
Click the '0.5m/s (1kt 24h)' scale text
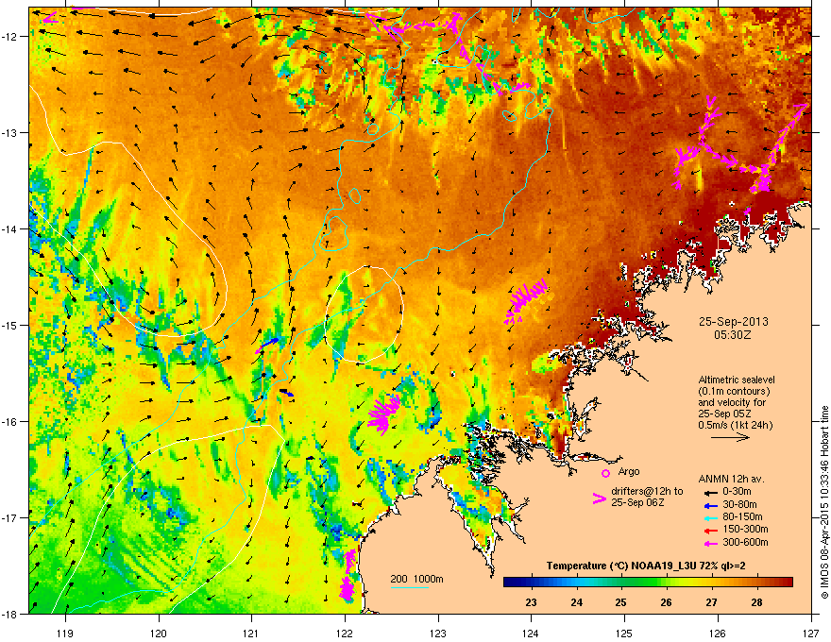(x=736, y=425)
